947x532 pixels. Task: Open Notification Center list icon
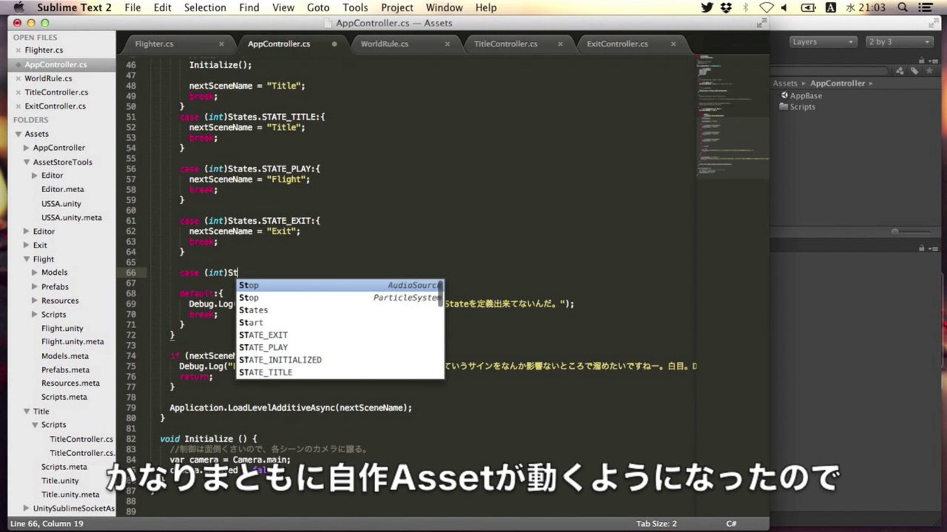point(925,7)
